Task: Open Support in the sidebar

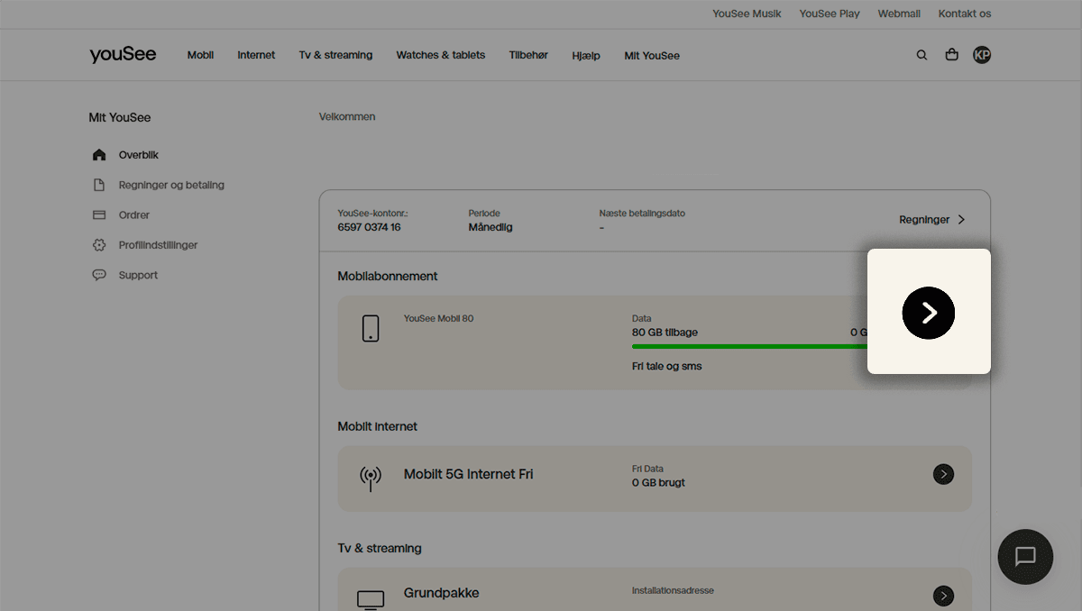Action: coord(138,275)
